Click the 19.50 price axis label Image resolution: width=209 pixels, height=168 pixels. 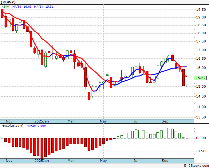(201, 10)
